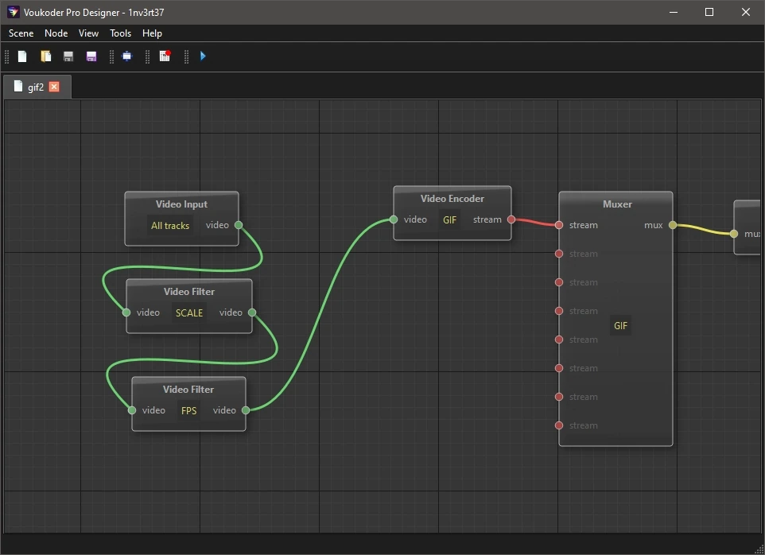765x555 pixels.
Task: Open the Scene menu
Action: [x=21, y=33]
